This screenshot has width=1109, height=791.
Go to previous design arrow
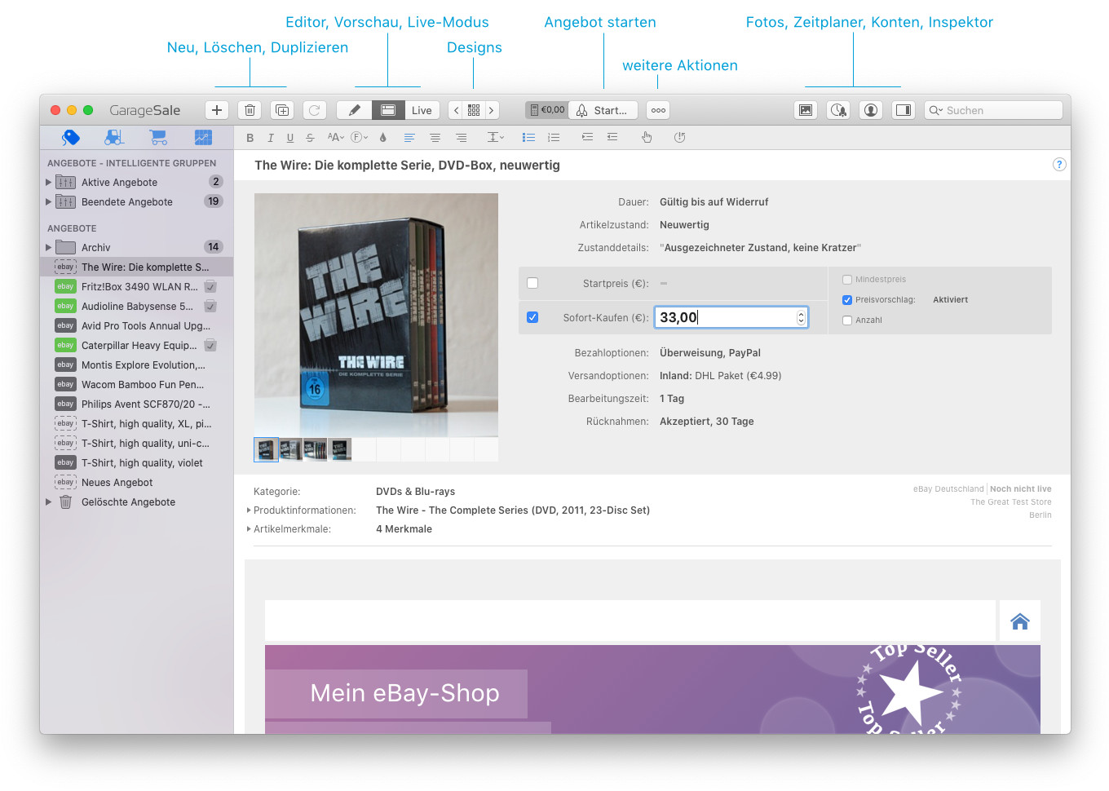pyautogui.click(x=457, y=110)
